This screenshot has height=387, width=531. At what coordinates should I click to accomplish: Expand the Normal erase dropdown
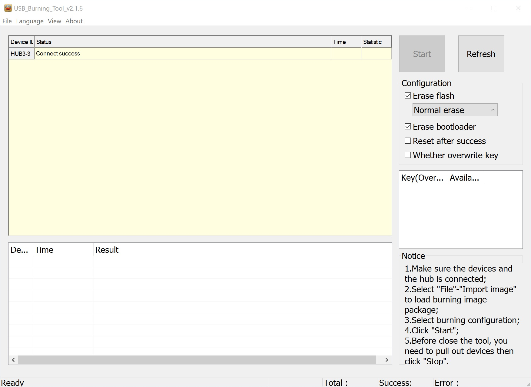tap(455, 110)
